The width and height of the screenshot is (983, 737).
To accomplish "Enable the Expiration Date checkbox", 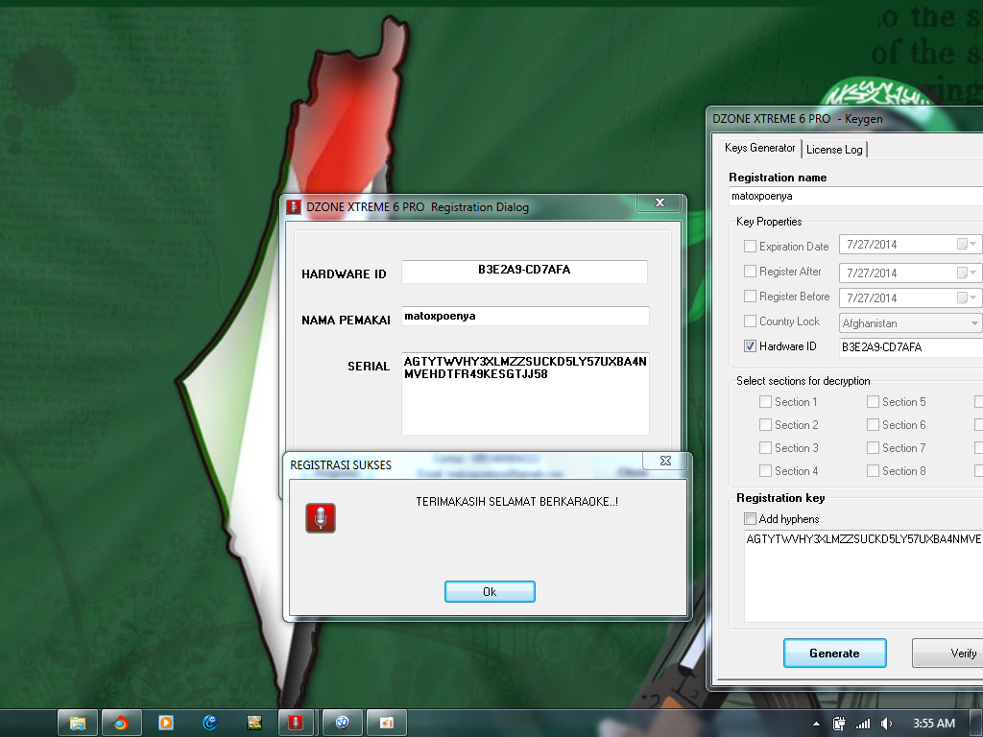I will tap(750, 247).
